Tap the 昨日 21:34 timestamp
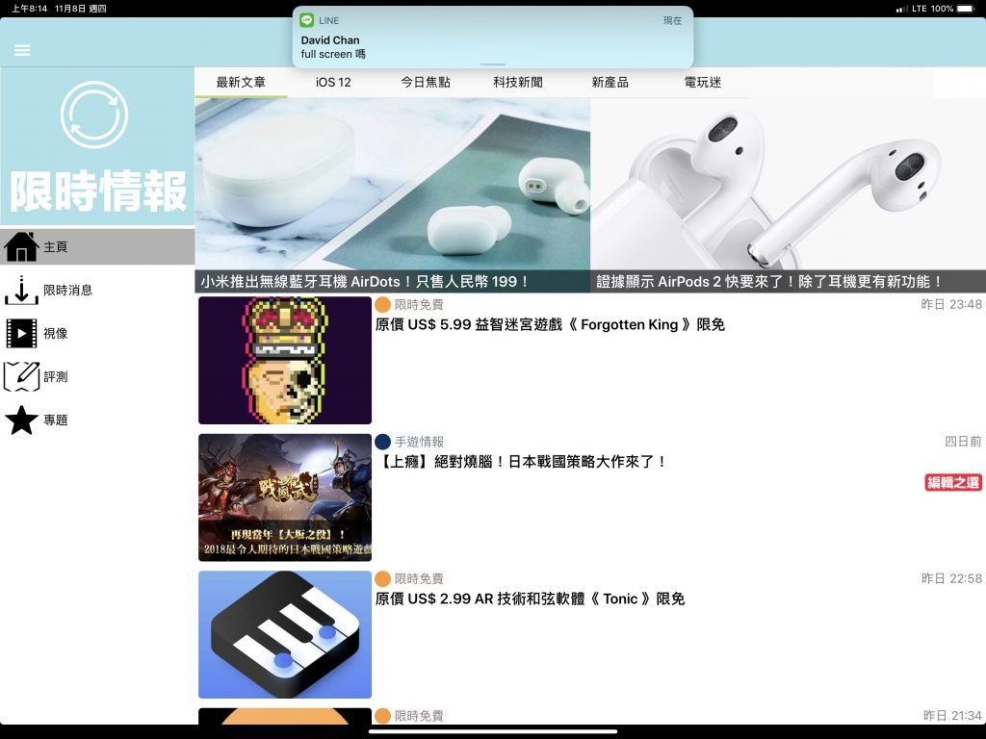 (952, 716)
